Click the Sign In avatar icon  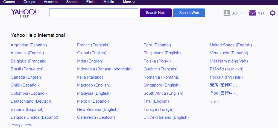[x=227, y=13]
